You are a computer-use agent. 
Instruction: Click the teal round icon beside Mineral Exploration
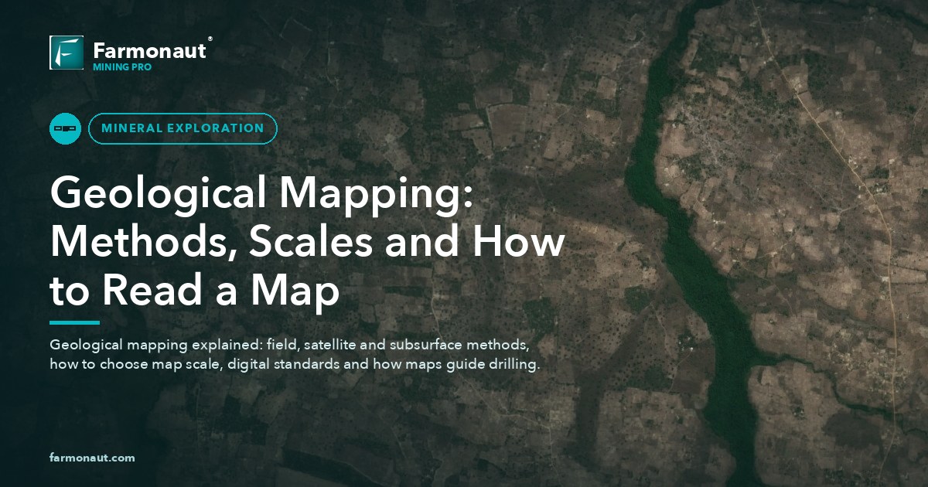point(66,128)
